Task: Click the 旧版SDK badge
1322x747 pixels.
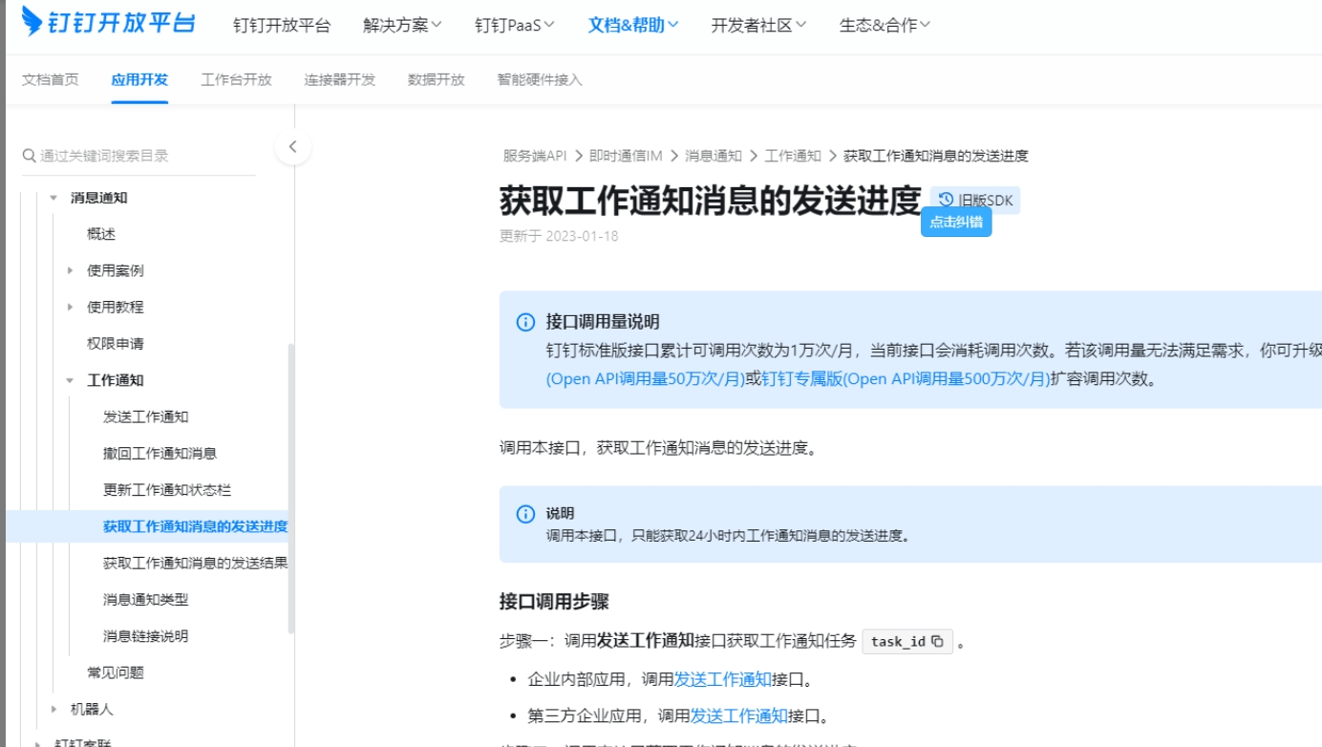Action: pyautogui.click(x=975, y=200)
